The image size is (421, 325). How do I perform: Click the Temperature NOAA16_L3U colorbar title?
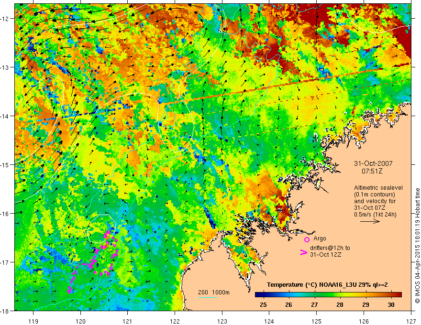coord(327,285)
